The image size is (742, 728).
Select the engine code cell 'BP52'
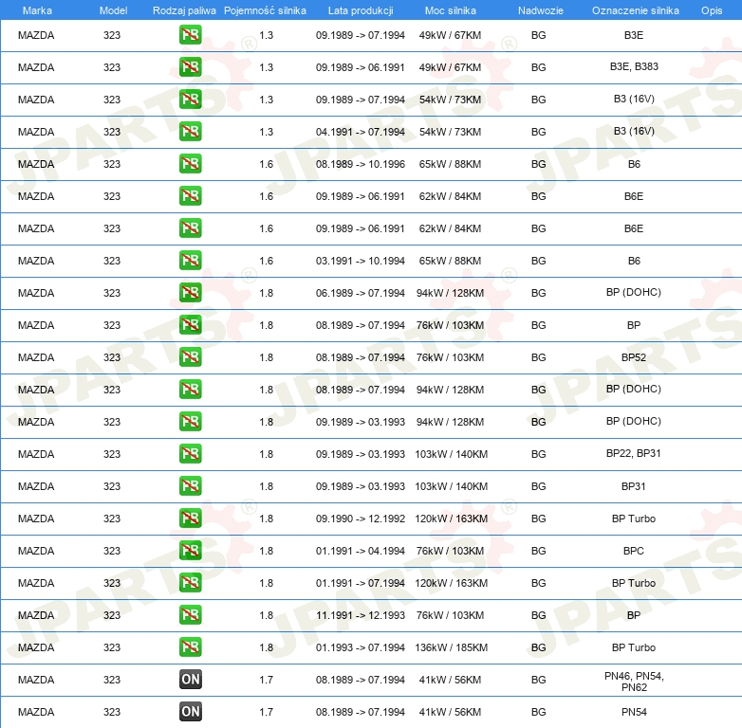point(634,357)
